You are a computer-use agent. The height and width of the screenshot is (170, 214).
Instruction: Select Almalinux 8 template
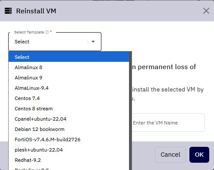[x=69, y=67]
